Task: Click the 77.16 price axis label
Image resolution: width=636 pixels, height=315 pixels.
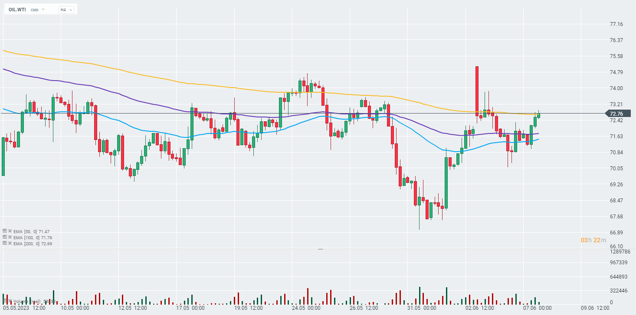Action: coord(616,24)
